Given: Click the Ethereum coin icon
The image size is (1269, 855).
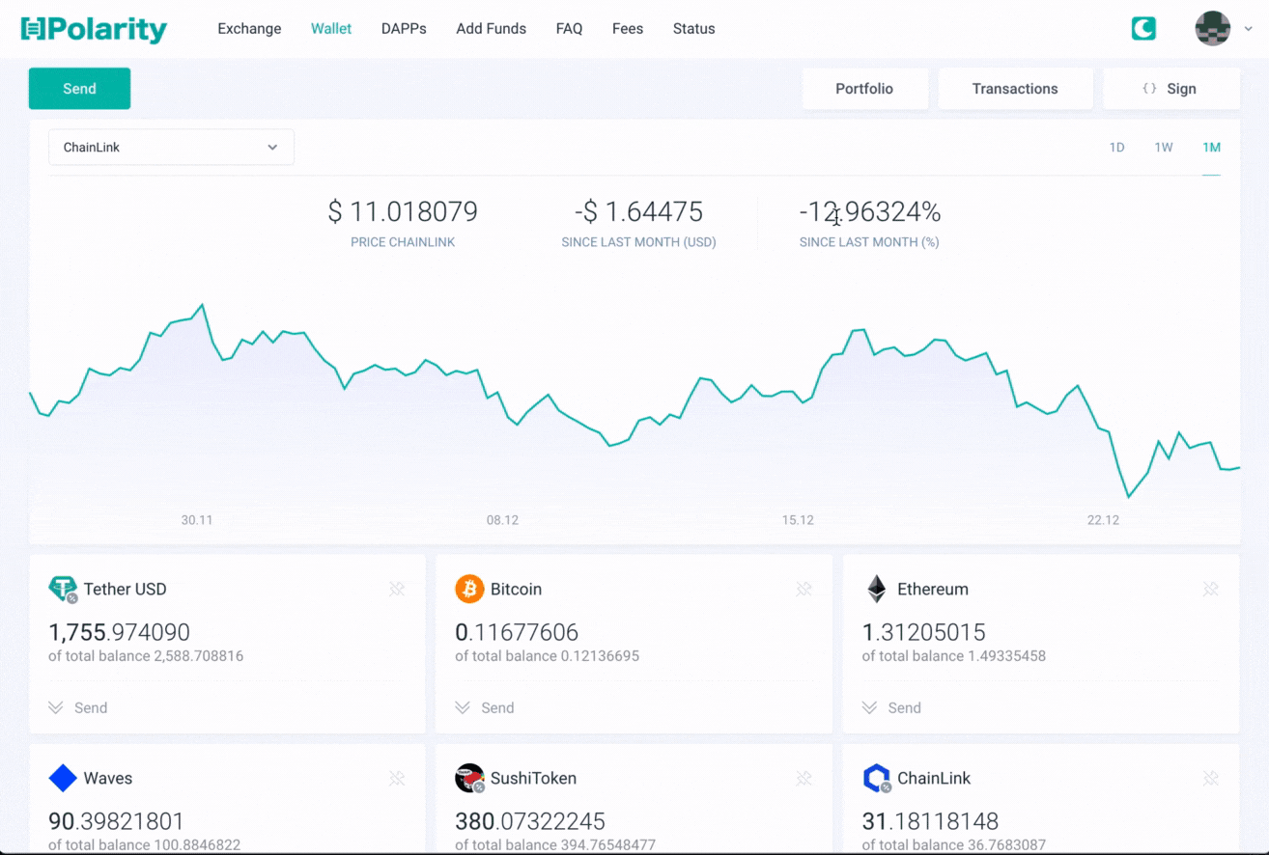Looking at the screenshot, I should click(x=876, y=589).
